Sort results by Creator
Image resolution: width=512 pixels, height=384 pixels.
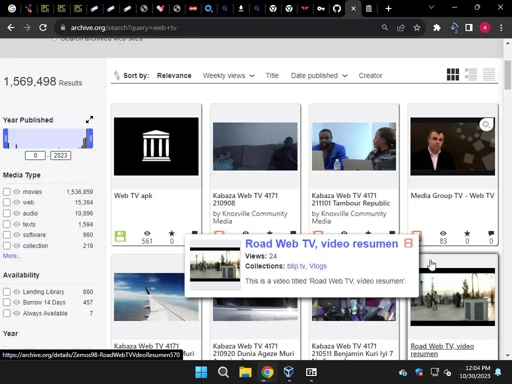tap(370, 75)
